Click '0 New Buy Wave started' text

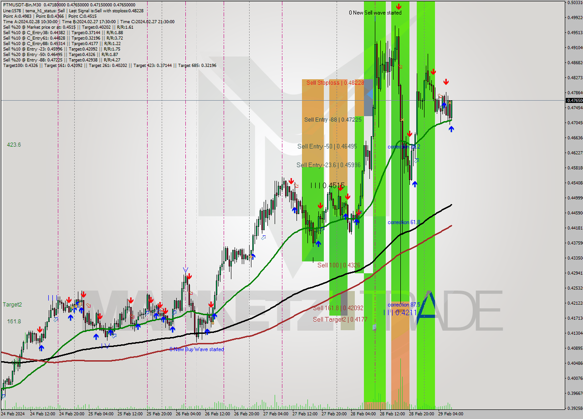click(197, 349)
